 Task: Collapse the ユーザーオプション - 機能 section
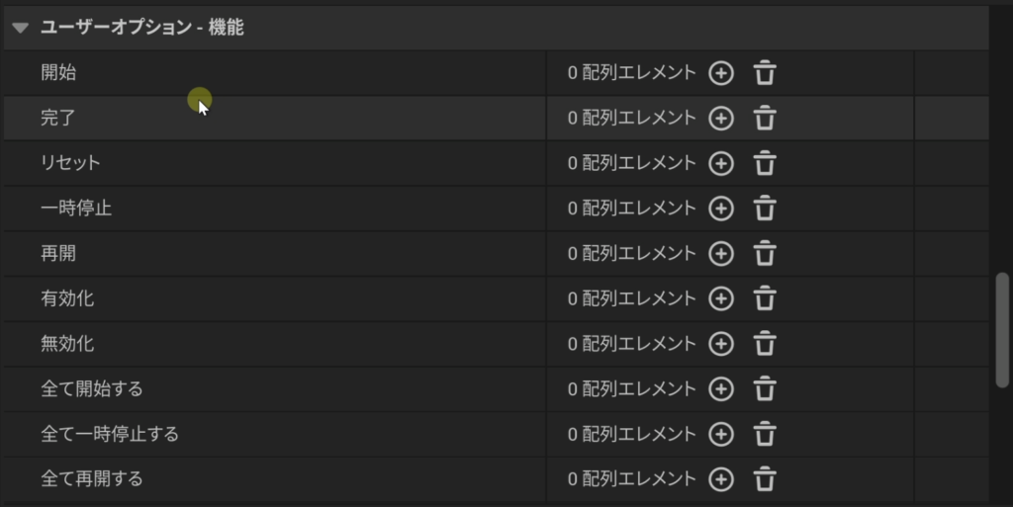pyautogui.click(x=21, y=29)
